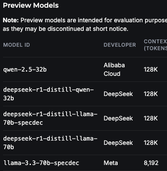Select the MODEL ID column header
This screenshot has width=167, height=171.
coord(16,45)
